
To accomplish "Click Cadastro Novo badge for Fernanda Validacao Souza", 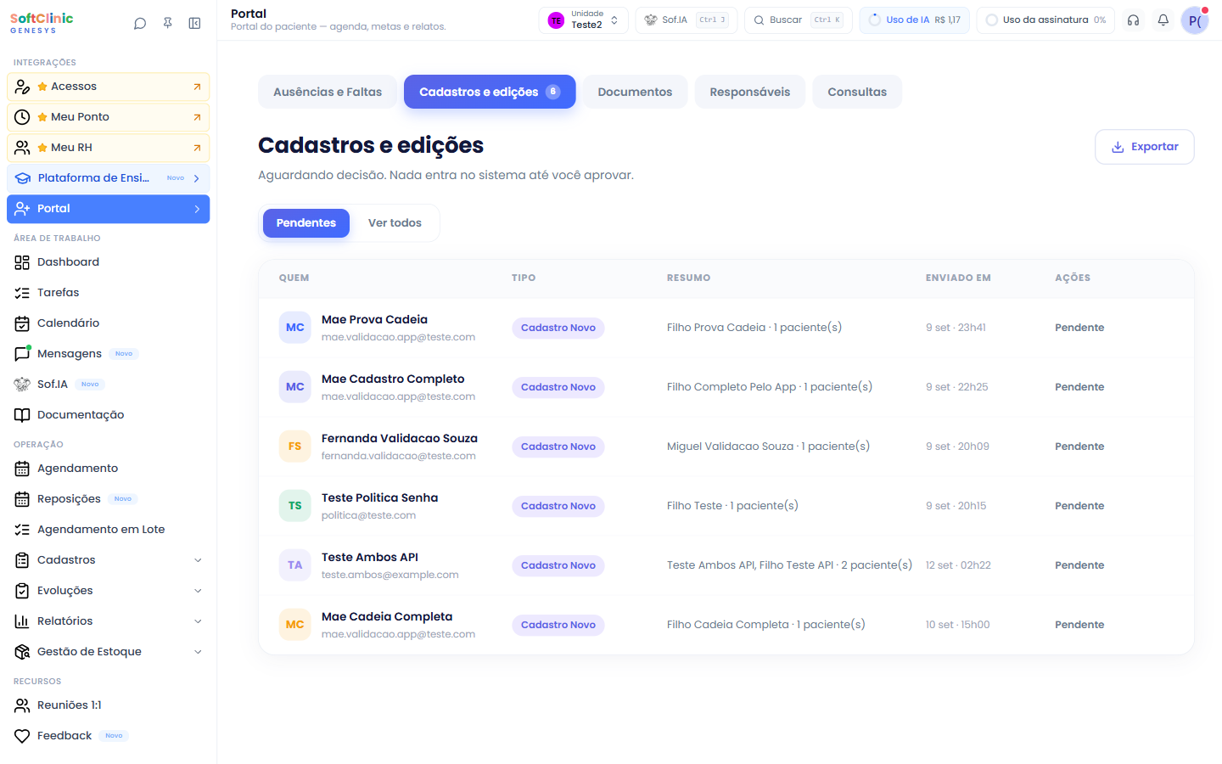I will tap(558, 447).
